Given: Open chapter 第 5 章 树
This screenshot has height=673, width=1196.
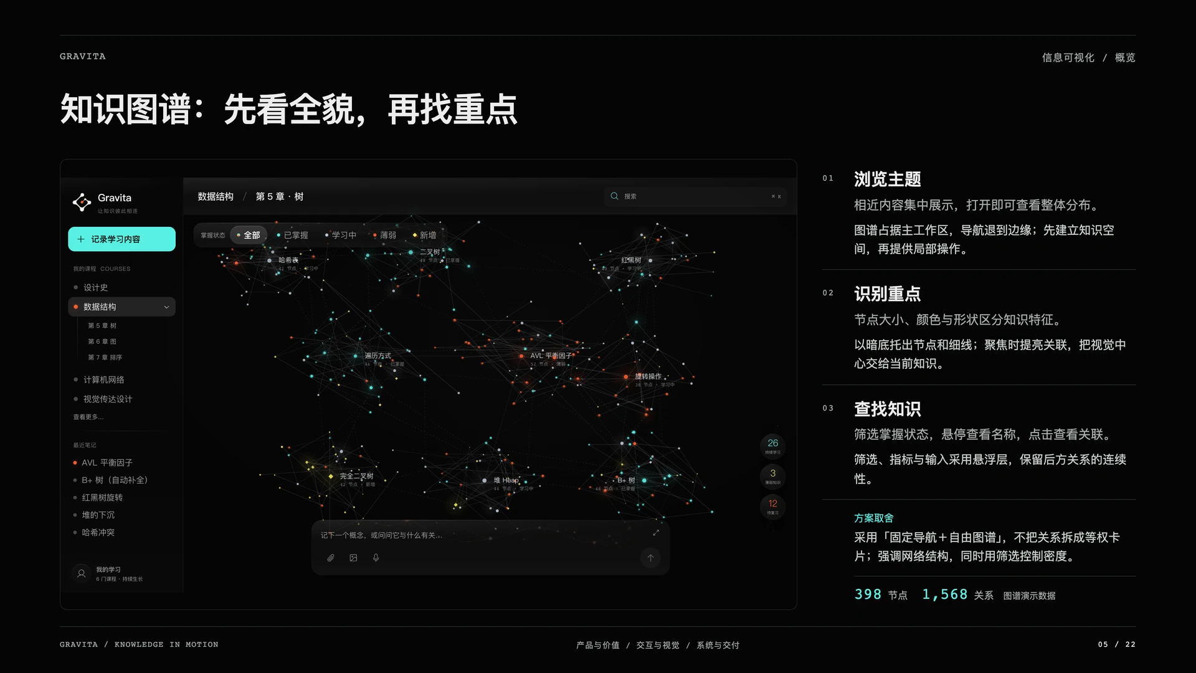Looking at the screenshot, I should [x=102, y=326].
